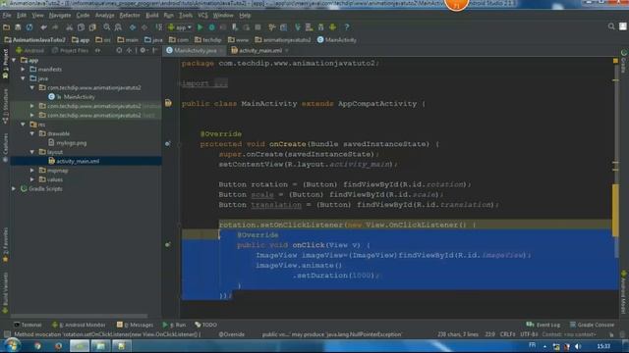Click the Make Project icon
This screenshot has width=629, height=353.
(159, 27)
